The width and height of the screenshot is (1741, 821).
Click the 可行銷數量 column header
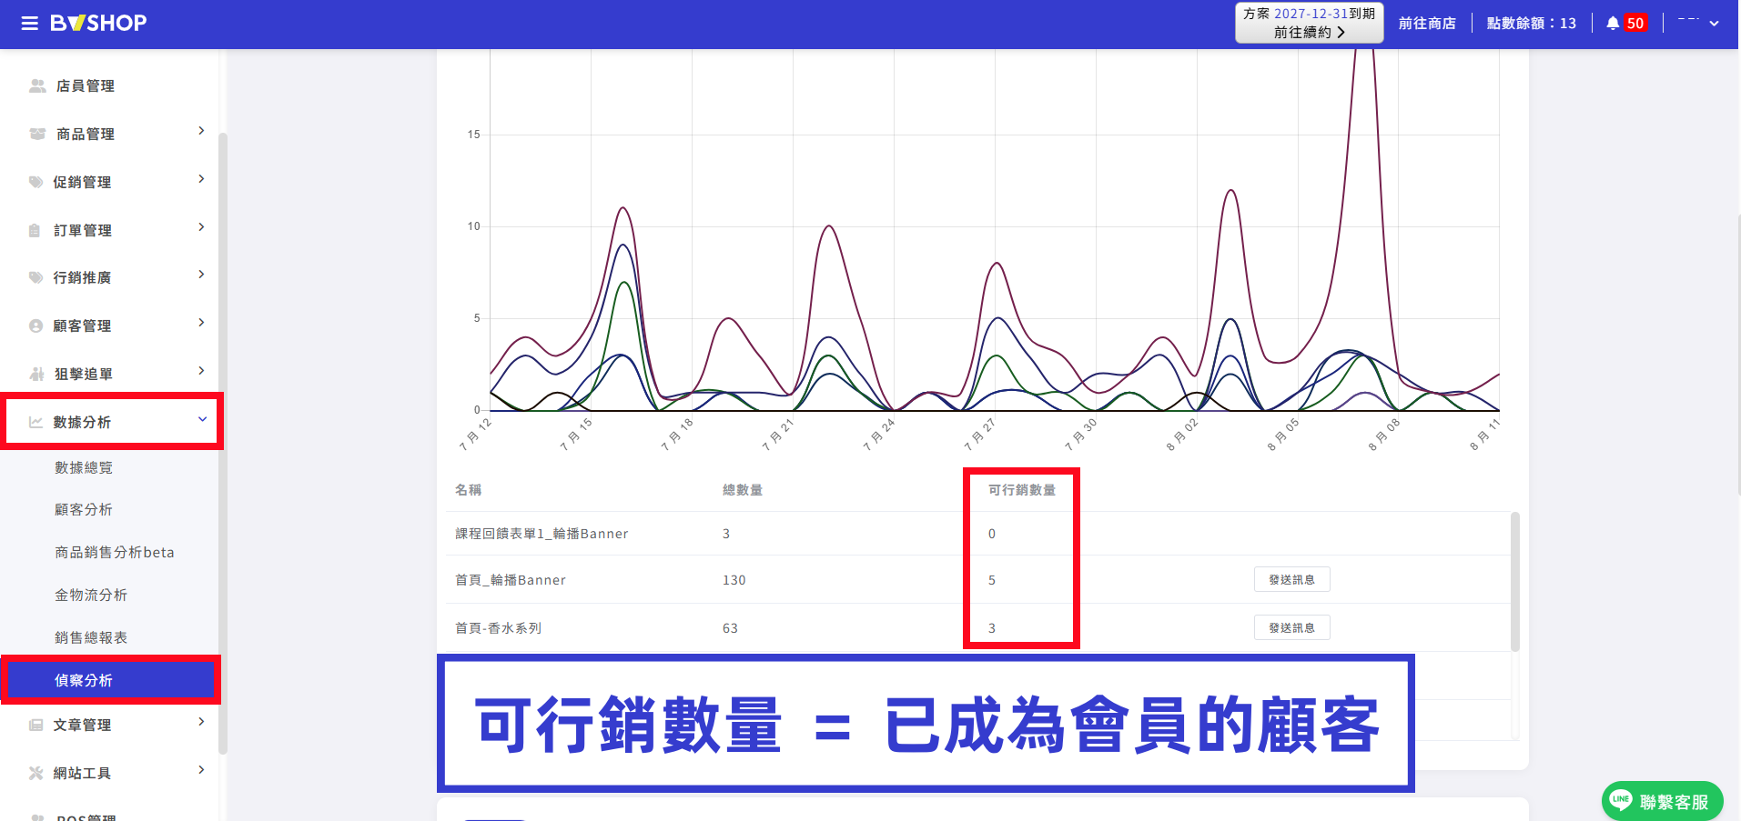point(1022,490)
